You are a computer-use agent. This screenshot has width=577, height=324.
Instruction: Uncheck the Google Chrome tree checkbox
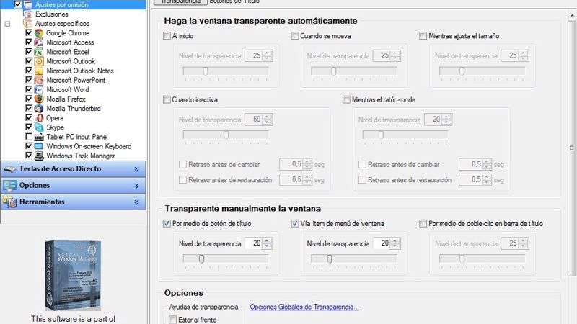[29, 32]
